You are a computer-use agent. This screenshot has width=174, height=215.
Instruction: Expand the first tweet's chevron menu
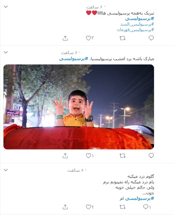coord(6,7)
